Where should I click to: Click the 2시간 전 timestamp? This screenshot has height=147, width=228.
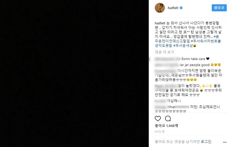160,131
